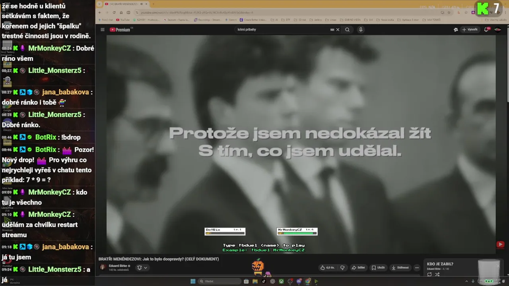The width and height of the screenshot is (509, 286).
Task: Click jana_babakova username in the 'dobré ránko i tobě' message
Action: [x=65, y=92]
